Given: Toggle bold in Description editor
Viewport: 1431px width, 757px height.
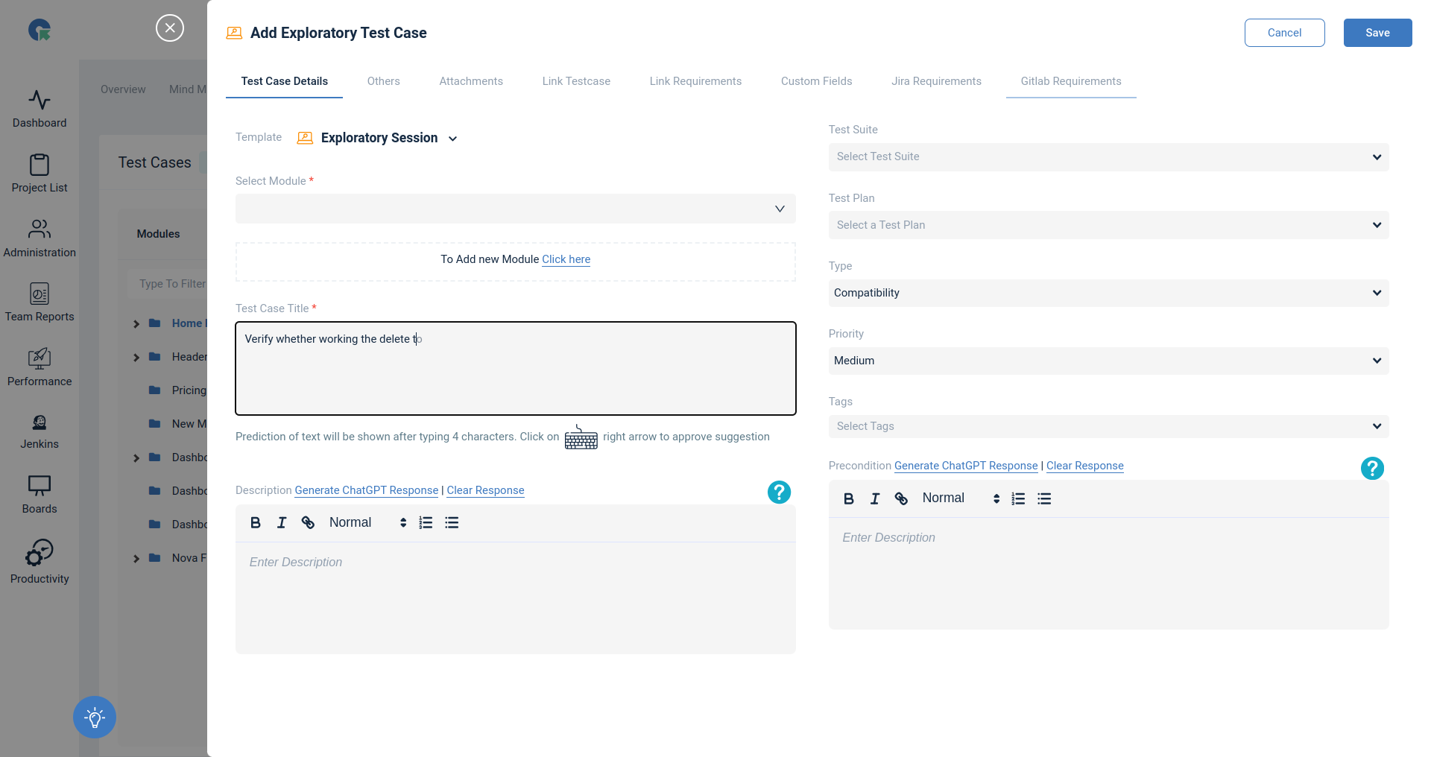Looking at the screenshot, I should coord(256,523).
